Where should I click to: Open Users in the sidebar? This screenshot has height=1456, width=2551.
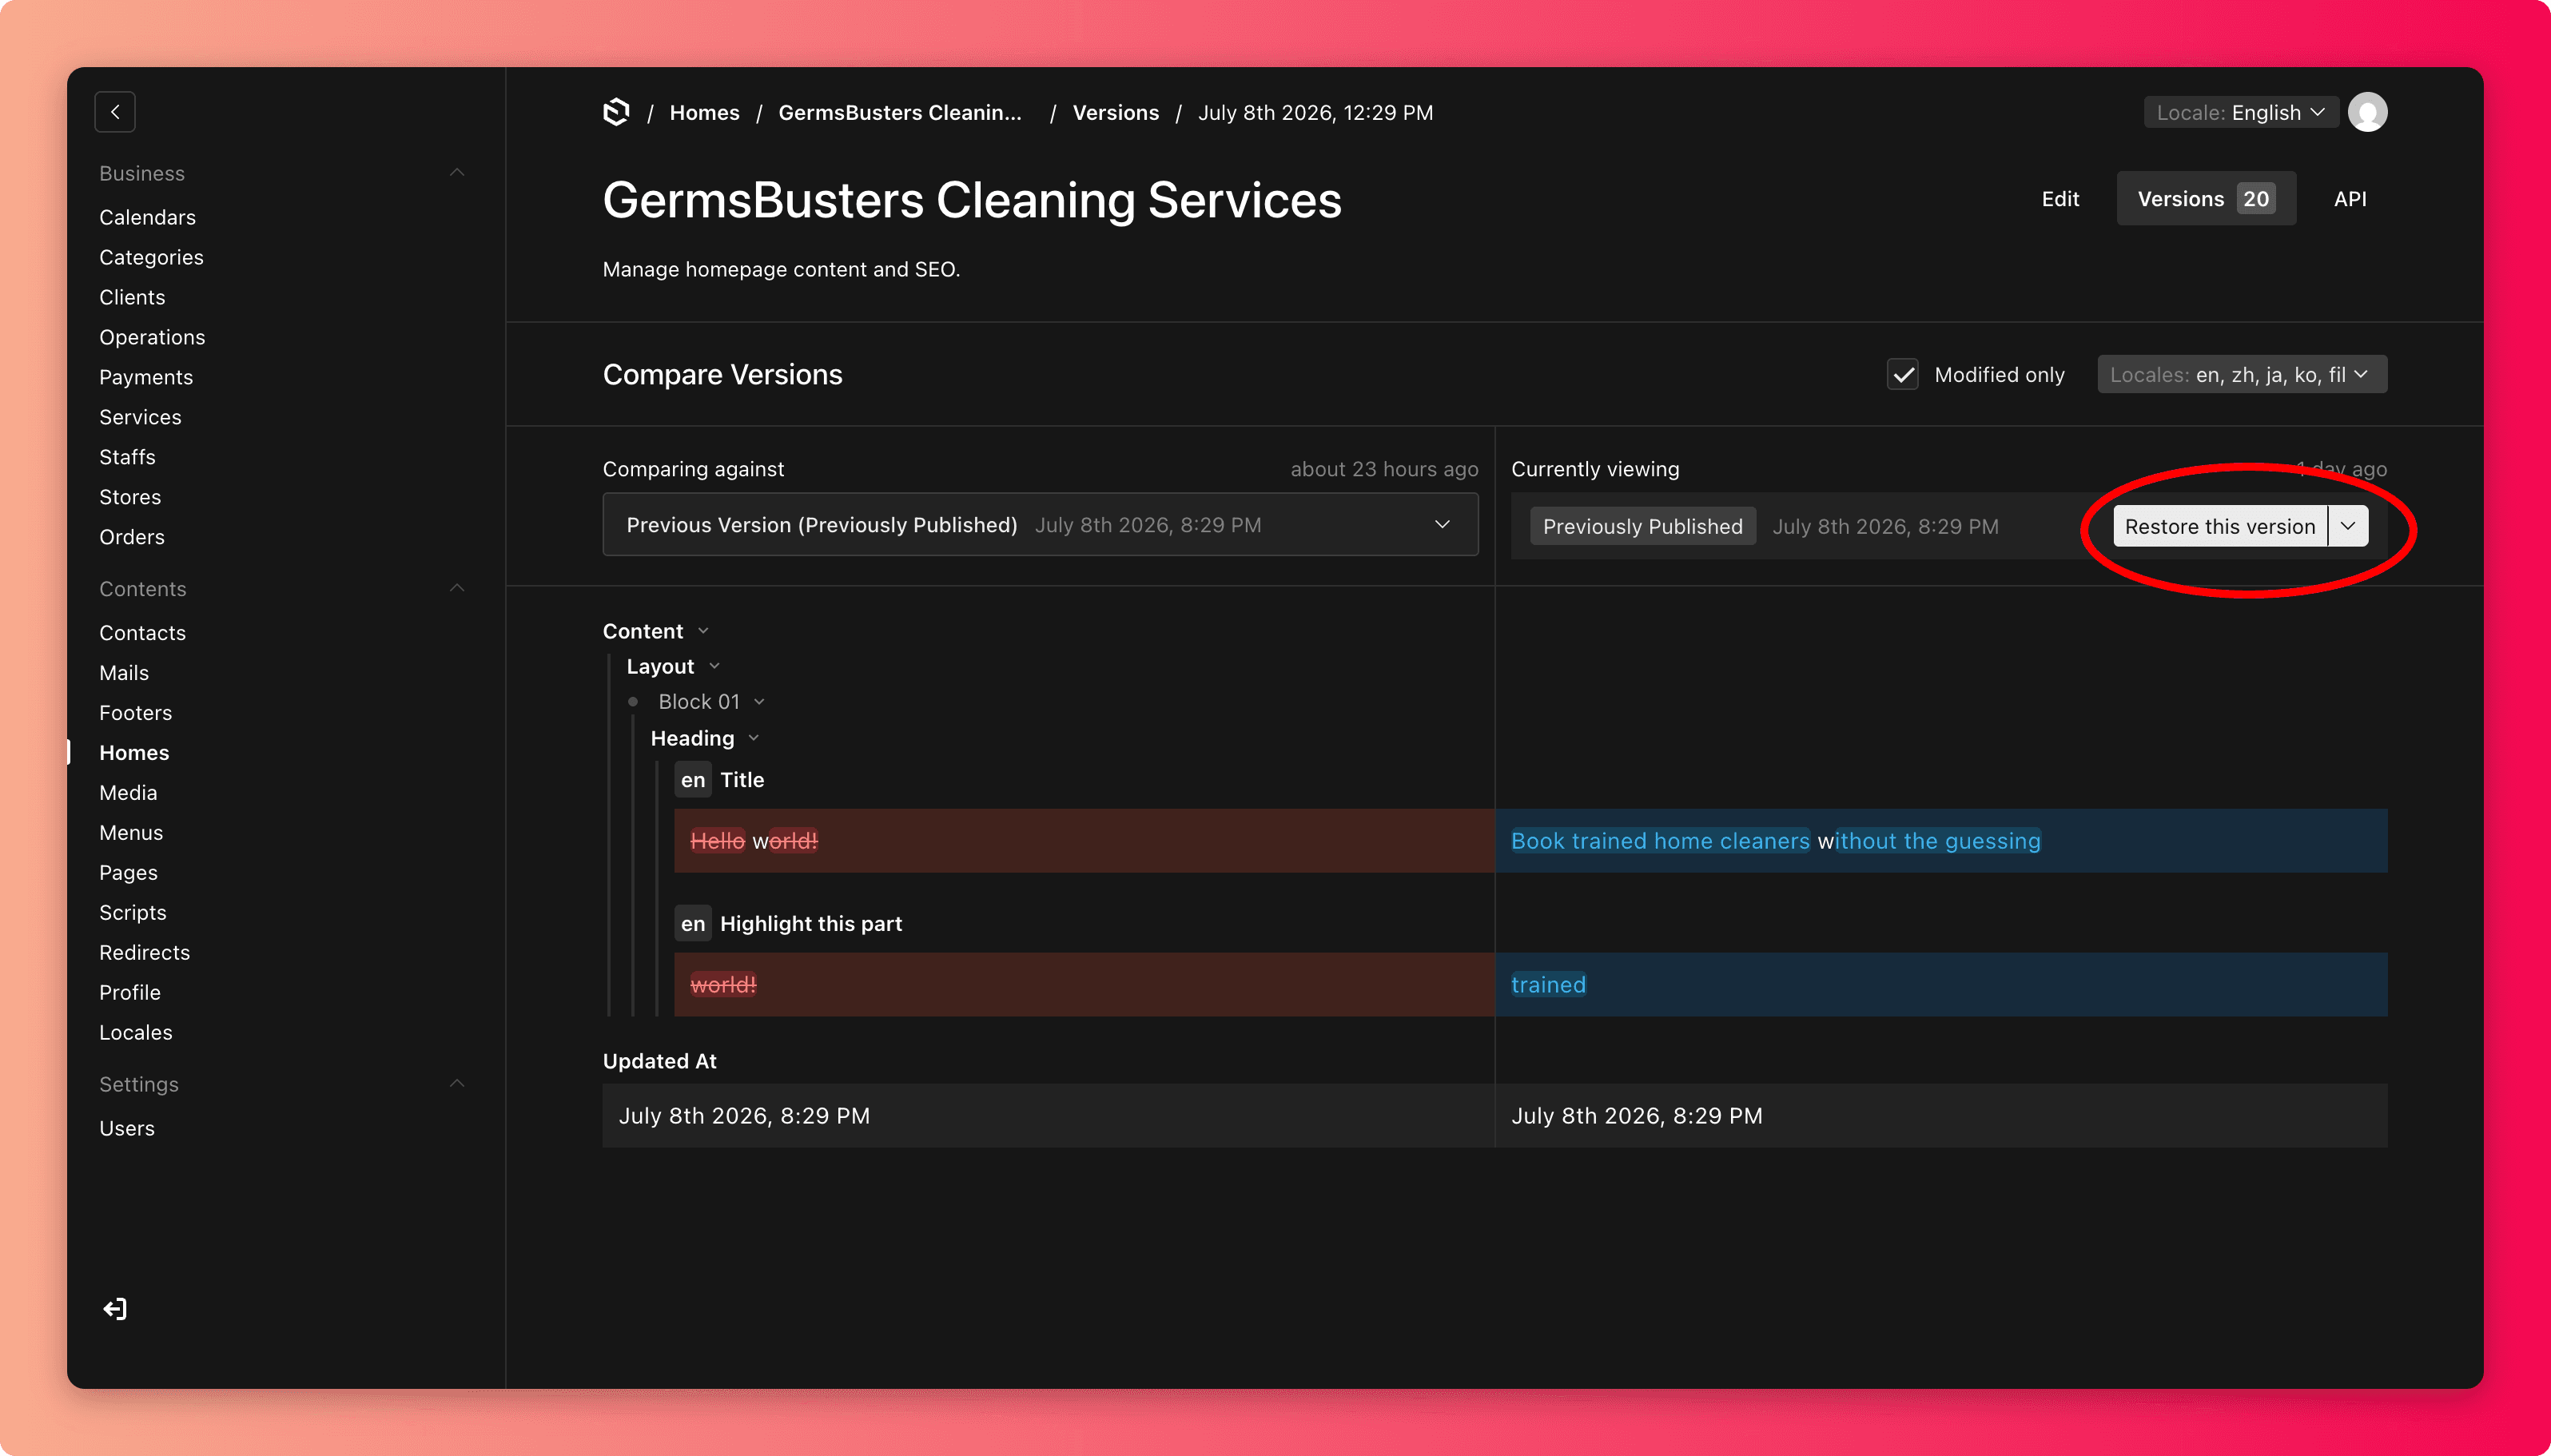coord(127,1129)
